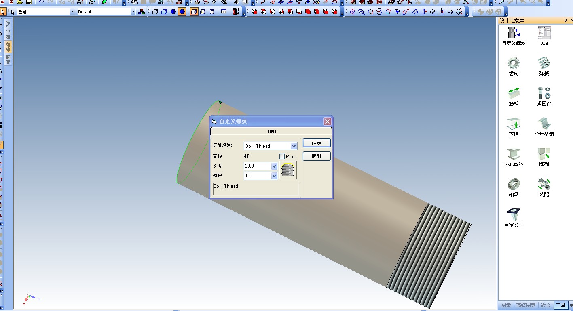Switch to the 工具 tab
The width and height of the screenshot is (573, 311).
point(560,305)
